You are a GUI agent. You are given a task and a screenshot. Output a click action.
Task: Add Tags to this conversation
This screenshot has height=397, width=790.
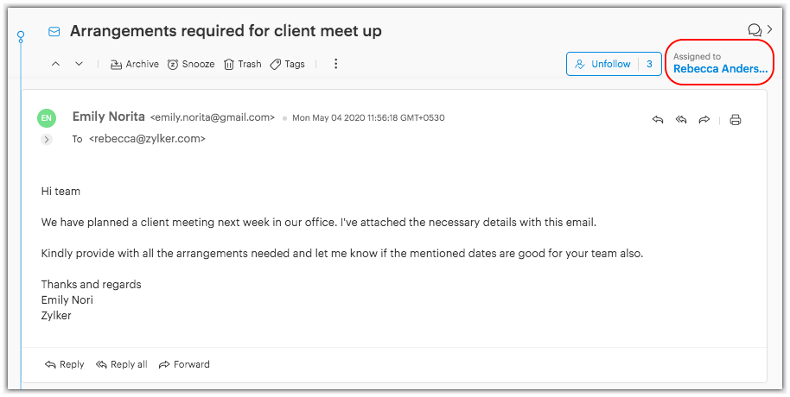(287, 64)
